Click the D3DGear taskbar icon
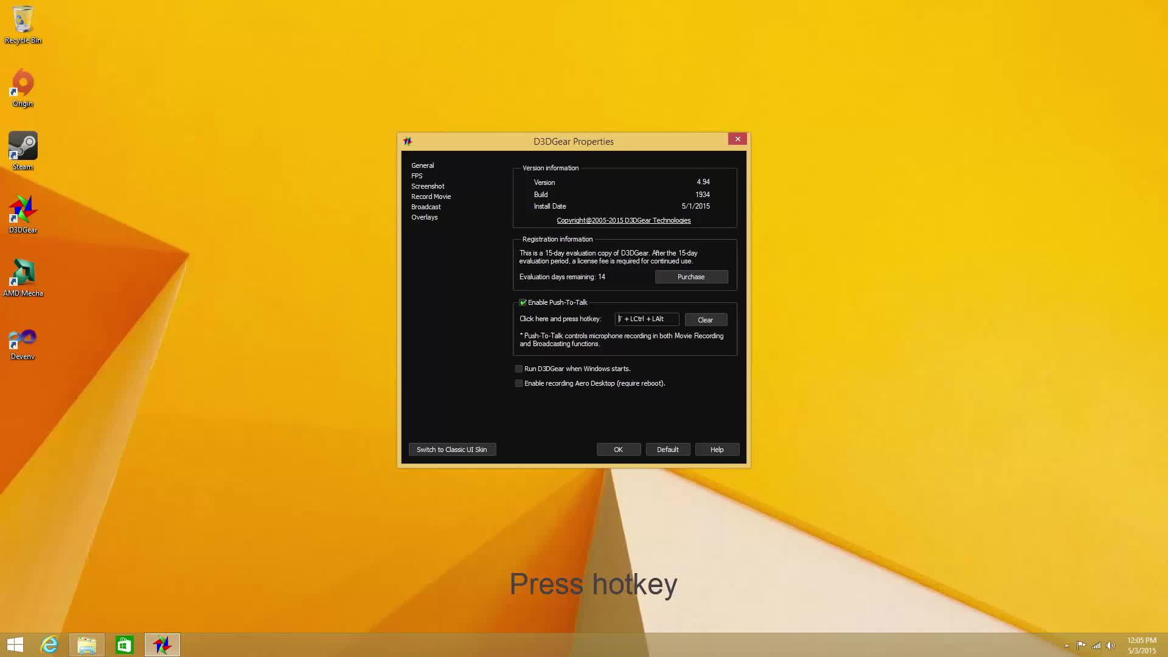 [x=162, y=645]
